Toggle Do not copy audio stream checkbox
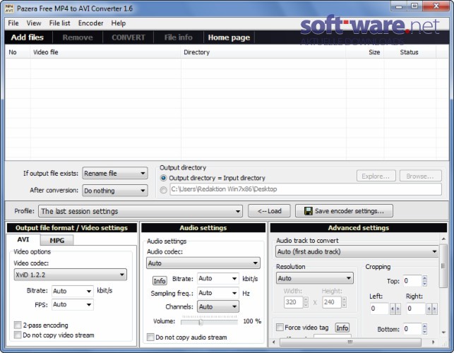 point(150,337)
